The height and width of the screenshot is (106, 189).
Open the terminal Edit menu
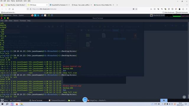(x=6, y=21)
